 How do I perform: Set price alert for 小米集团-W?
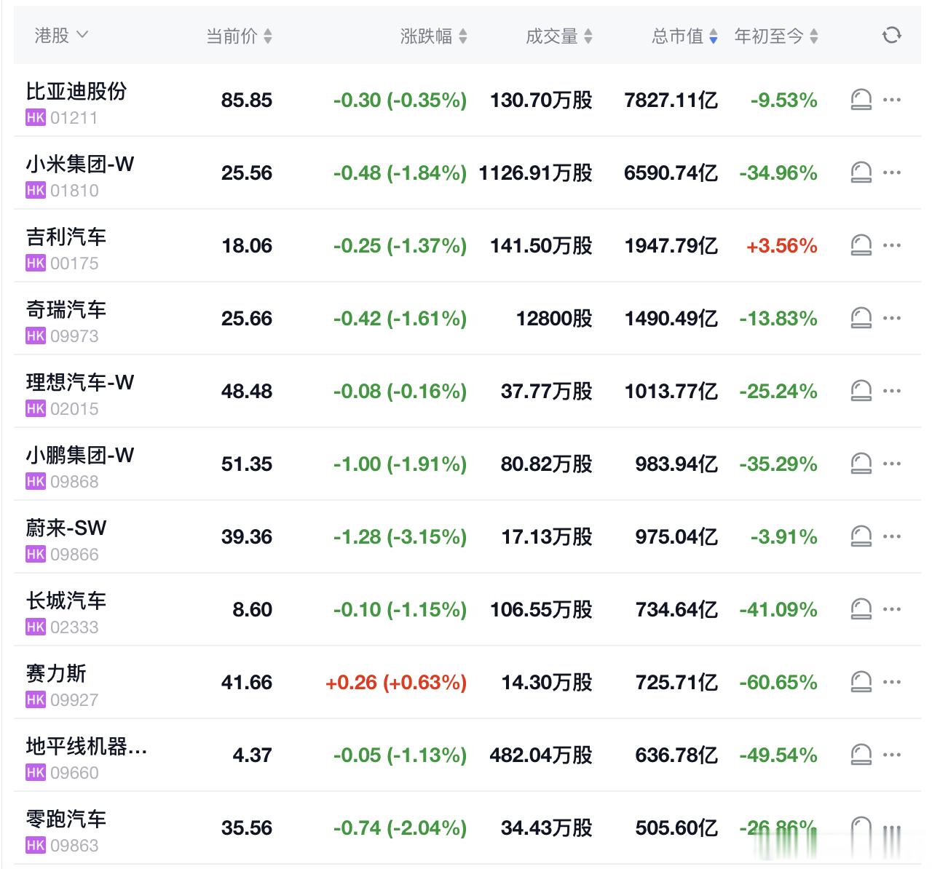coord(861,172)
